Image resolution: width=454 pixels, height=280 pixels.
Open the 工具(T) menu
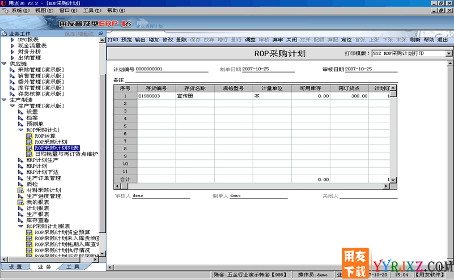(92, 10)
